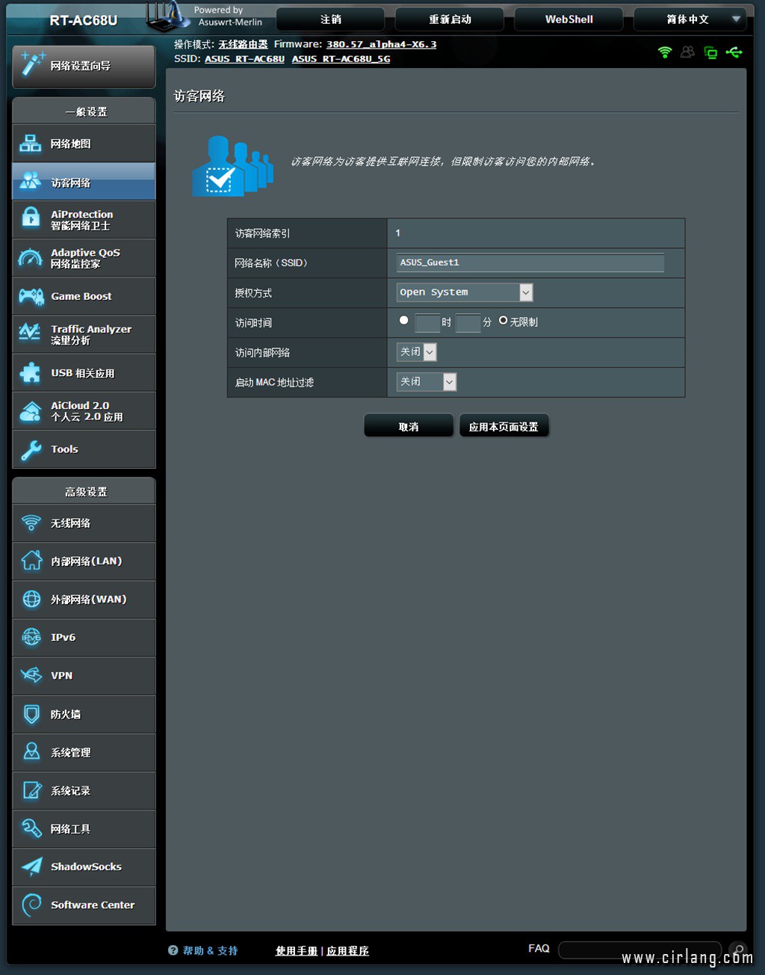Screen dimensions: 765x975
Task: Click the RT-AC68U model title
Action: click(83, 21)
